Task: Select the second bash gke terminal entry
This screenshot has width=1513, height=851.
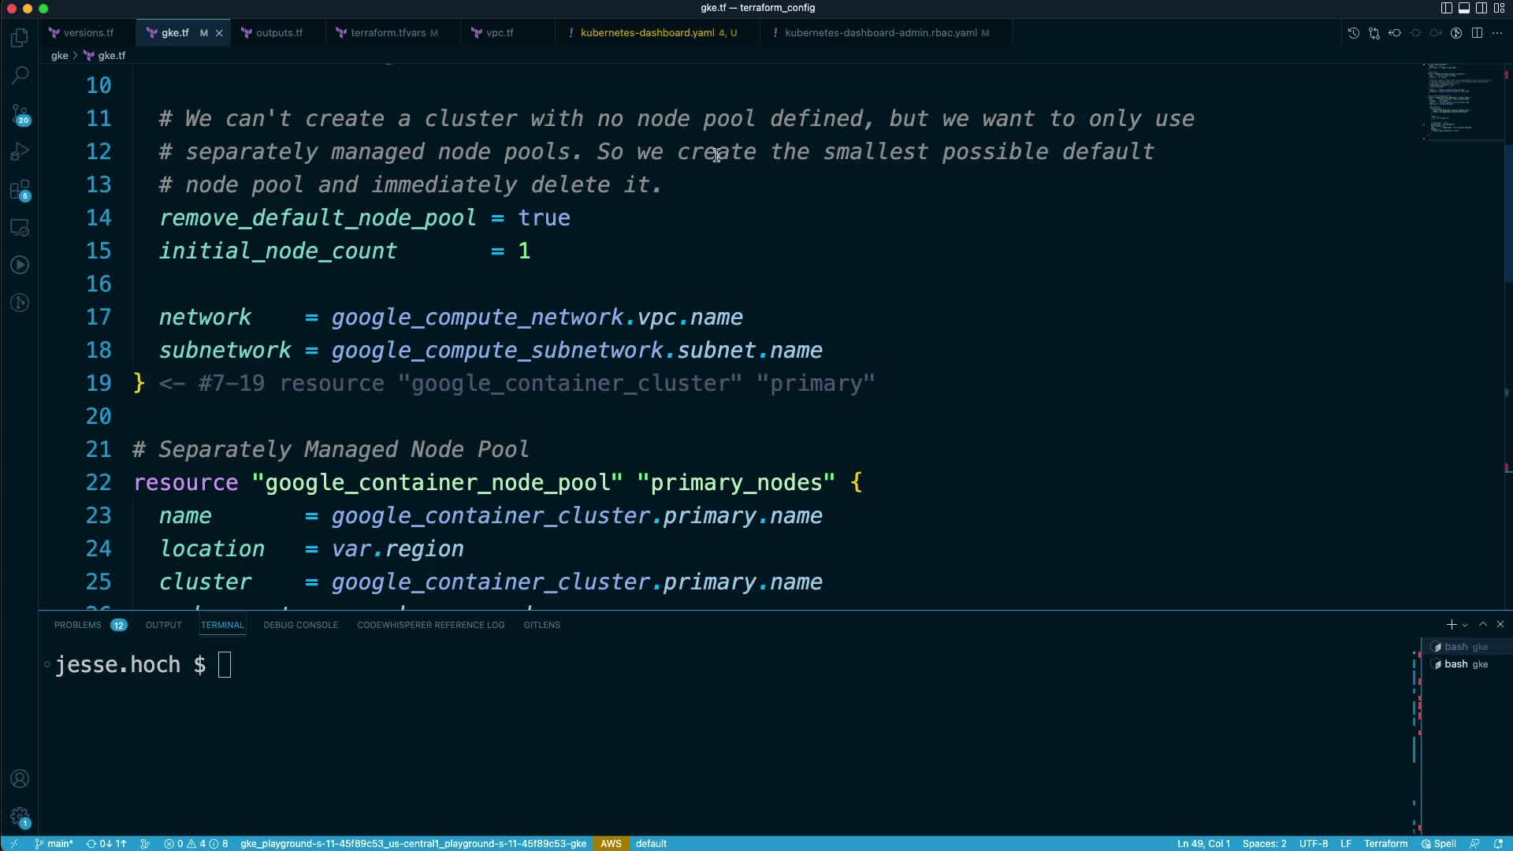Action: pos(1464,664)
